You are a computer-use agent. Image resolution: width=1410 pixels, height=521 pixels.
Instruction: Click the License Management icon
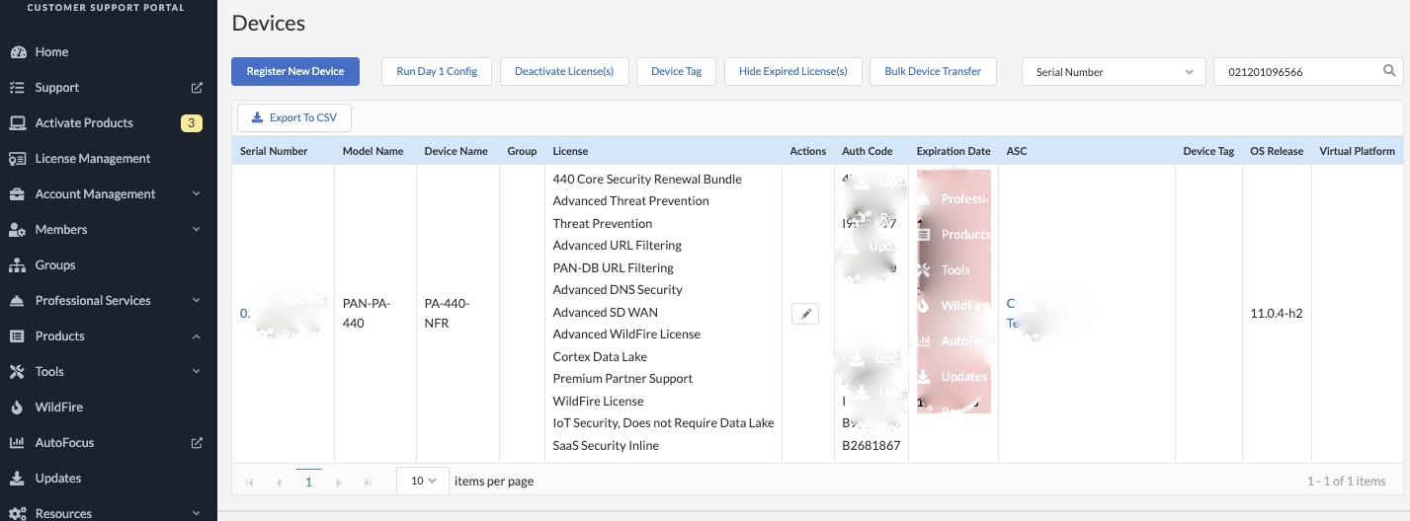pyautogui.click(x=17, y=159)
